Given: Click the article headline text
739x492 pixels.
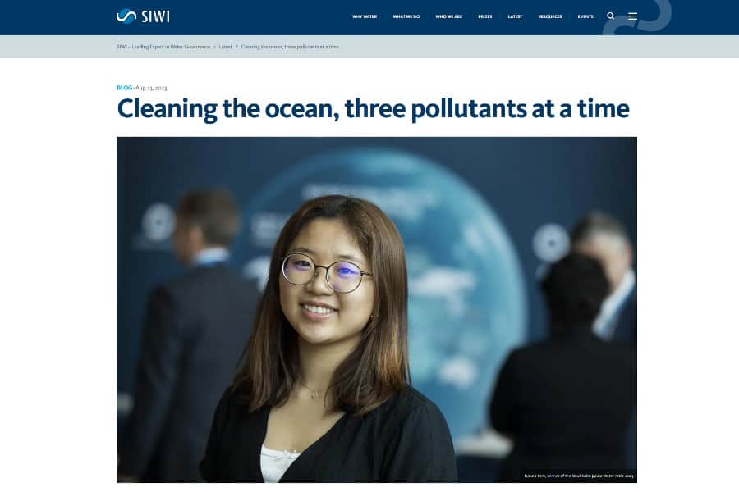Looking at the screenshot, I should [373, 109].
